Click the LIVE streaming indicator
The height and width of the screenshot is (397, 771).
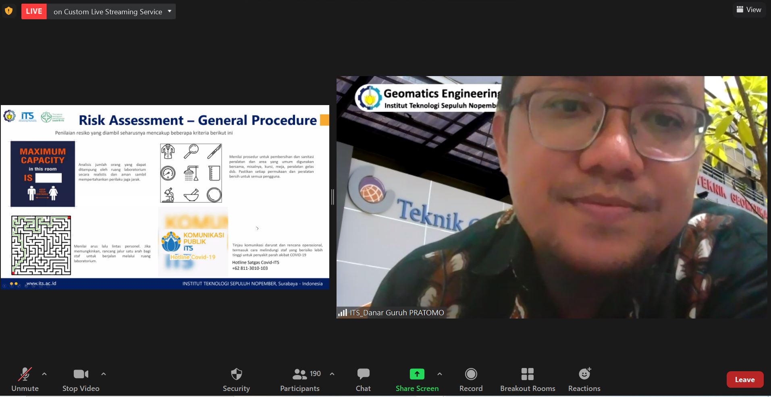34,11
